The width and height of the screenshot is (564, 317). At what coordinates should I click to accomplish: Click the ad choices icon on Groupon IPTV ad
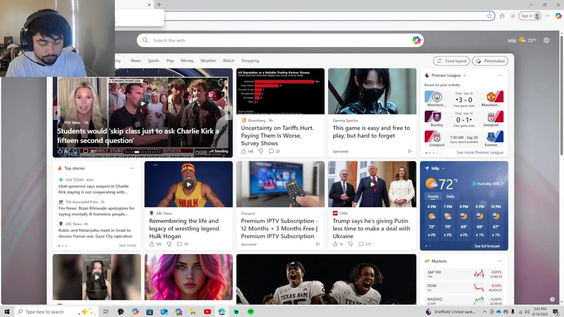point(318,244)
